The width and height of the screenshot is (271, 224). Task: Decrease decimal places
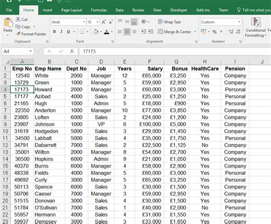(x=238, y=31)
